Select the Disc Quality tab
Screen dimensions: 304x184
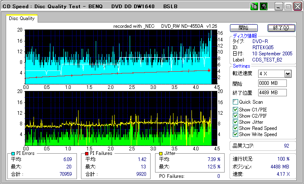click(22, 18)
